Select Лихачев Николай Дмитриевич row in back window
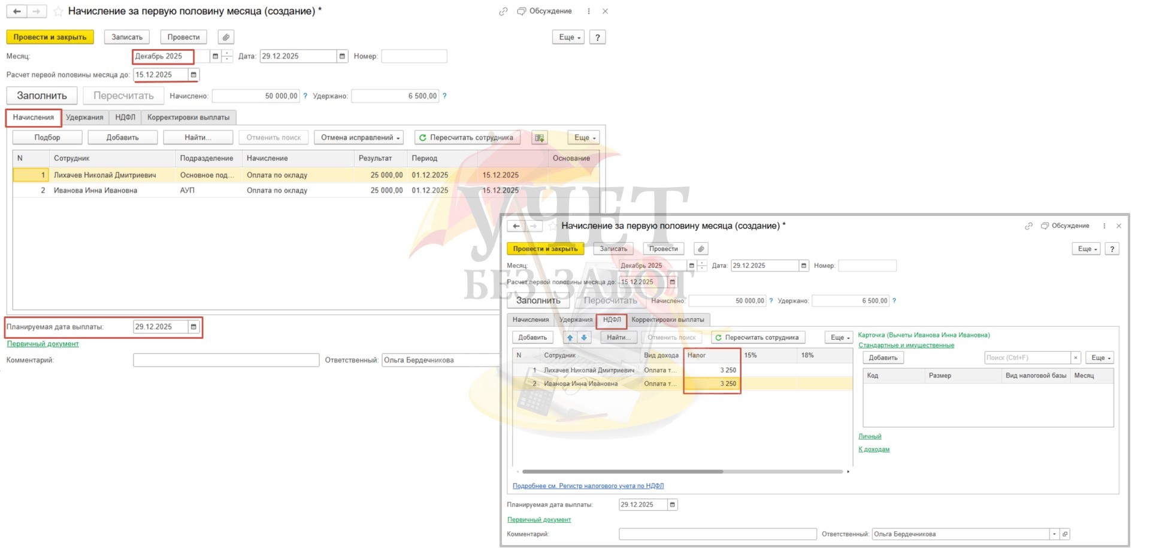This screenshot has height=548, width=1150. [306, 175]
